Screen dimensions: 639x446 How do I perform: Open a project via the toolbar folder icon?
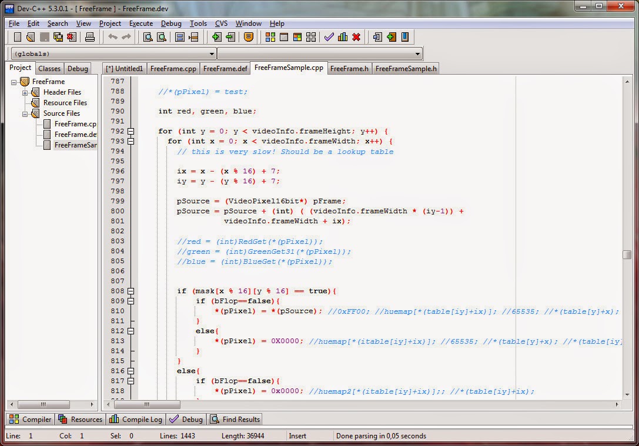[x=31, y=36]
